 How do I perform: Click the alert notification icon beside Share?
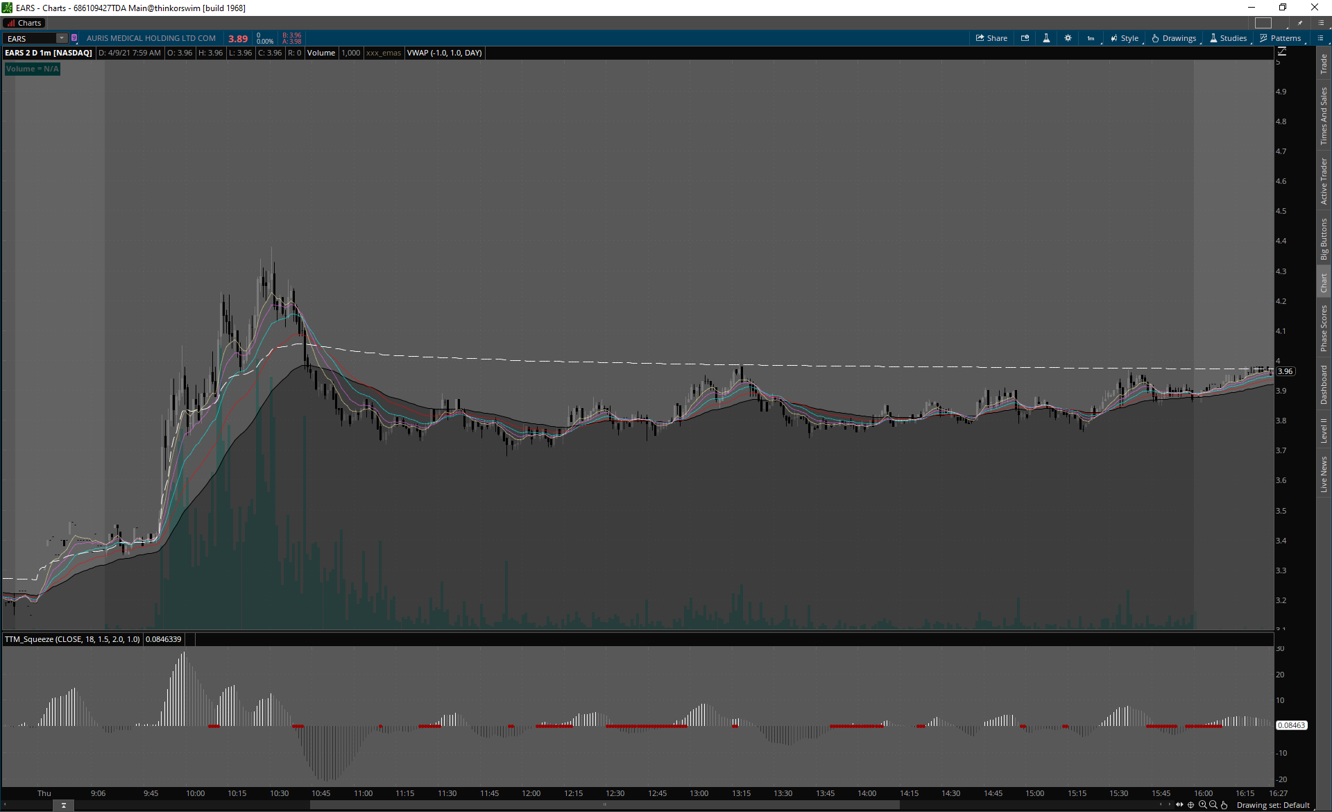coord(1025,38)
